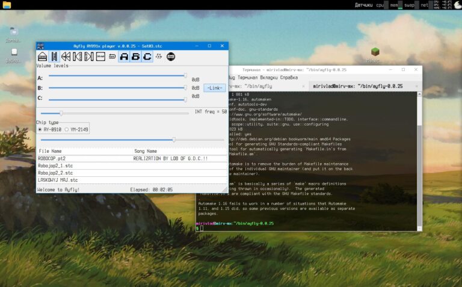Click the net sensor monitor in panel

coord(427,5)
